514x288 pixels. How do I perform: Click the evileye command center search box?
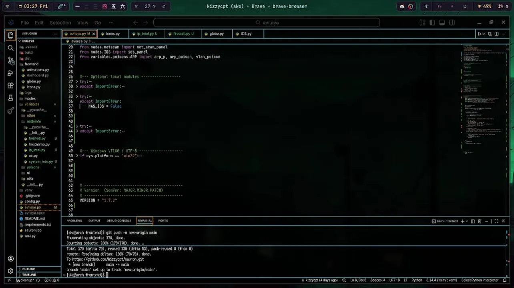click(x=267, y=23)
